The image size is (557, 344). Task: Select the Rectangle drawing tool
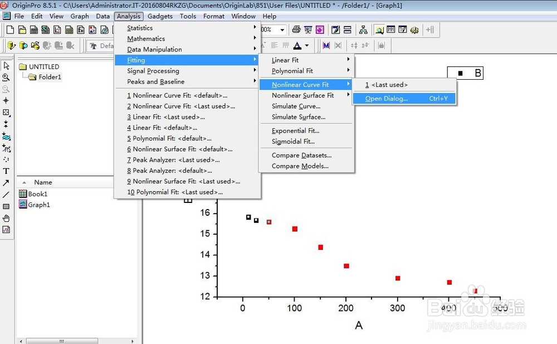[6, 206]
